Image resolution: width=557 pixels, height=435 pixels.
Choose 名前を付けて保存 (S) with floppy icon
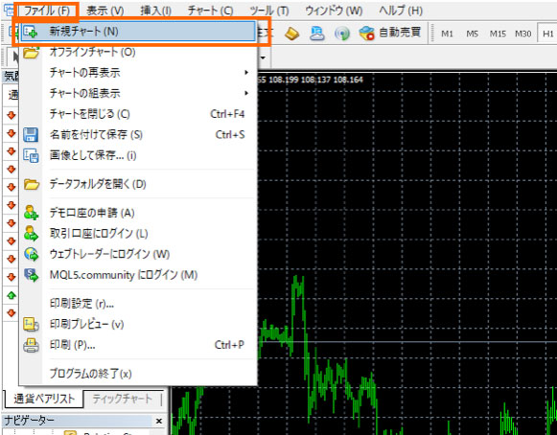click(x=138, y=134)
